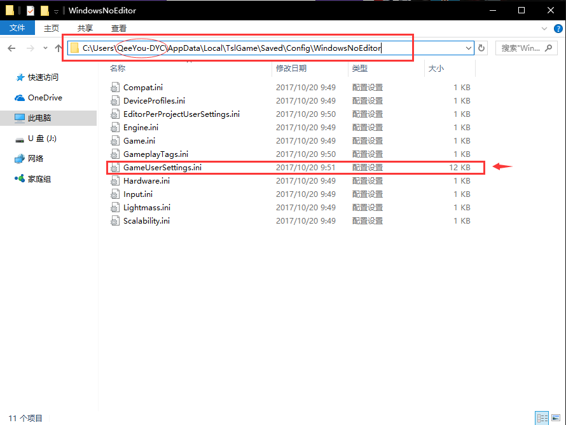Image resolution: width=566 pixels, height=425 pixels.
Task: Open recent locations dropdown arrow
Action: [45, 48]
